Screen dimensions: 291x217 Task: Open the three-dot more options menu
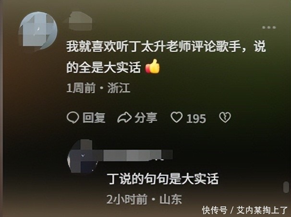[269, 27]
